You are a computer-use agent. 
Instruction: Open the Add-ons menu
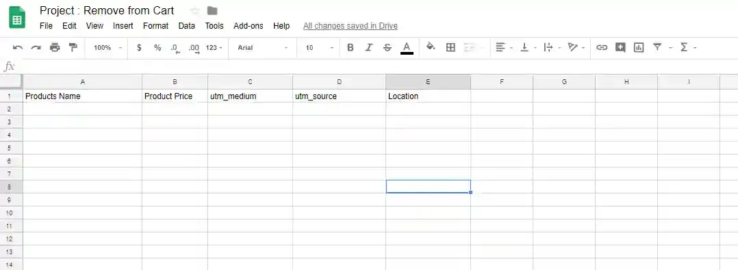click(x=249, y=26)
